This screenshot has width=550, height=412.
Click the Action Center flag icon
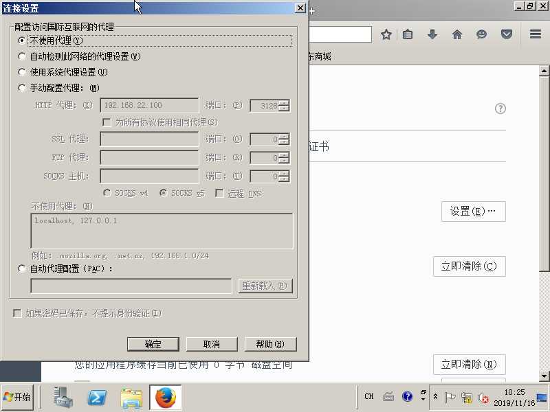click(x=450, y=398)
